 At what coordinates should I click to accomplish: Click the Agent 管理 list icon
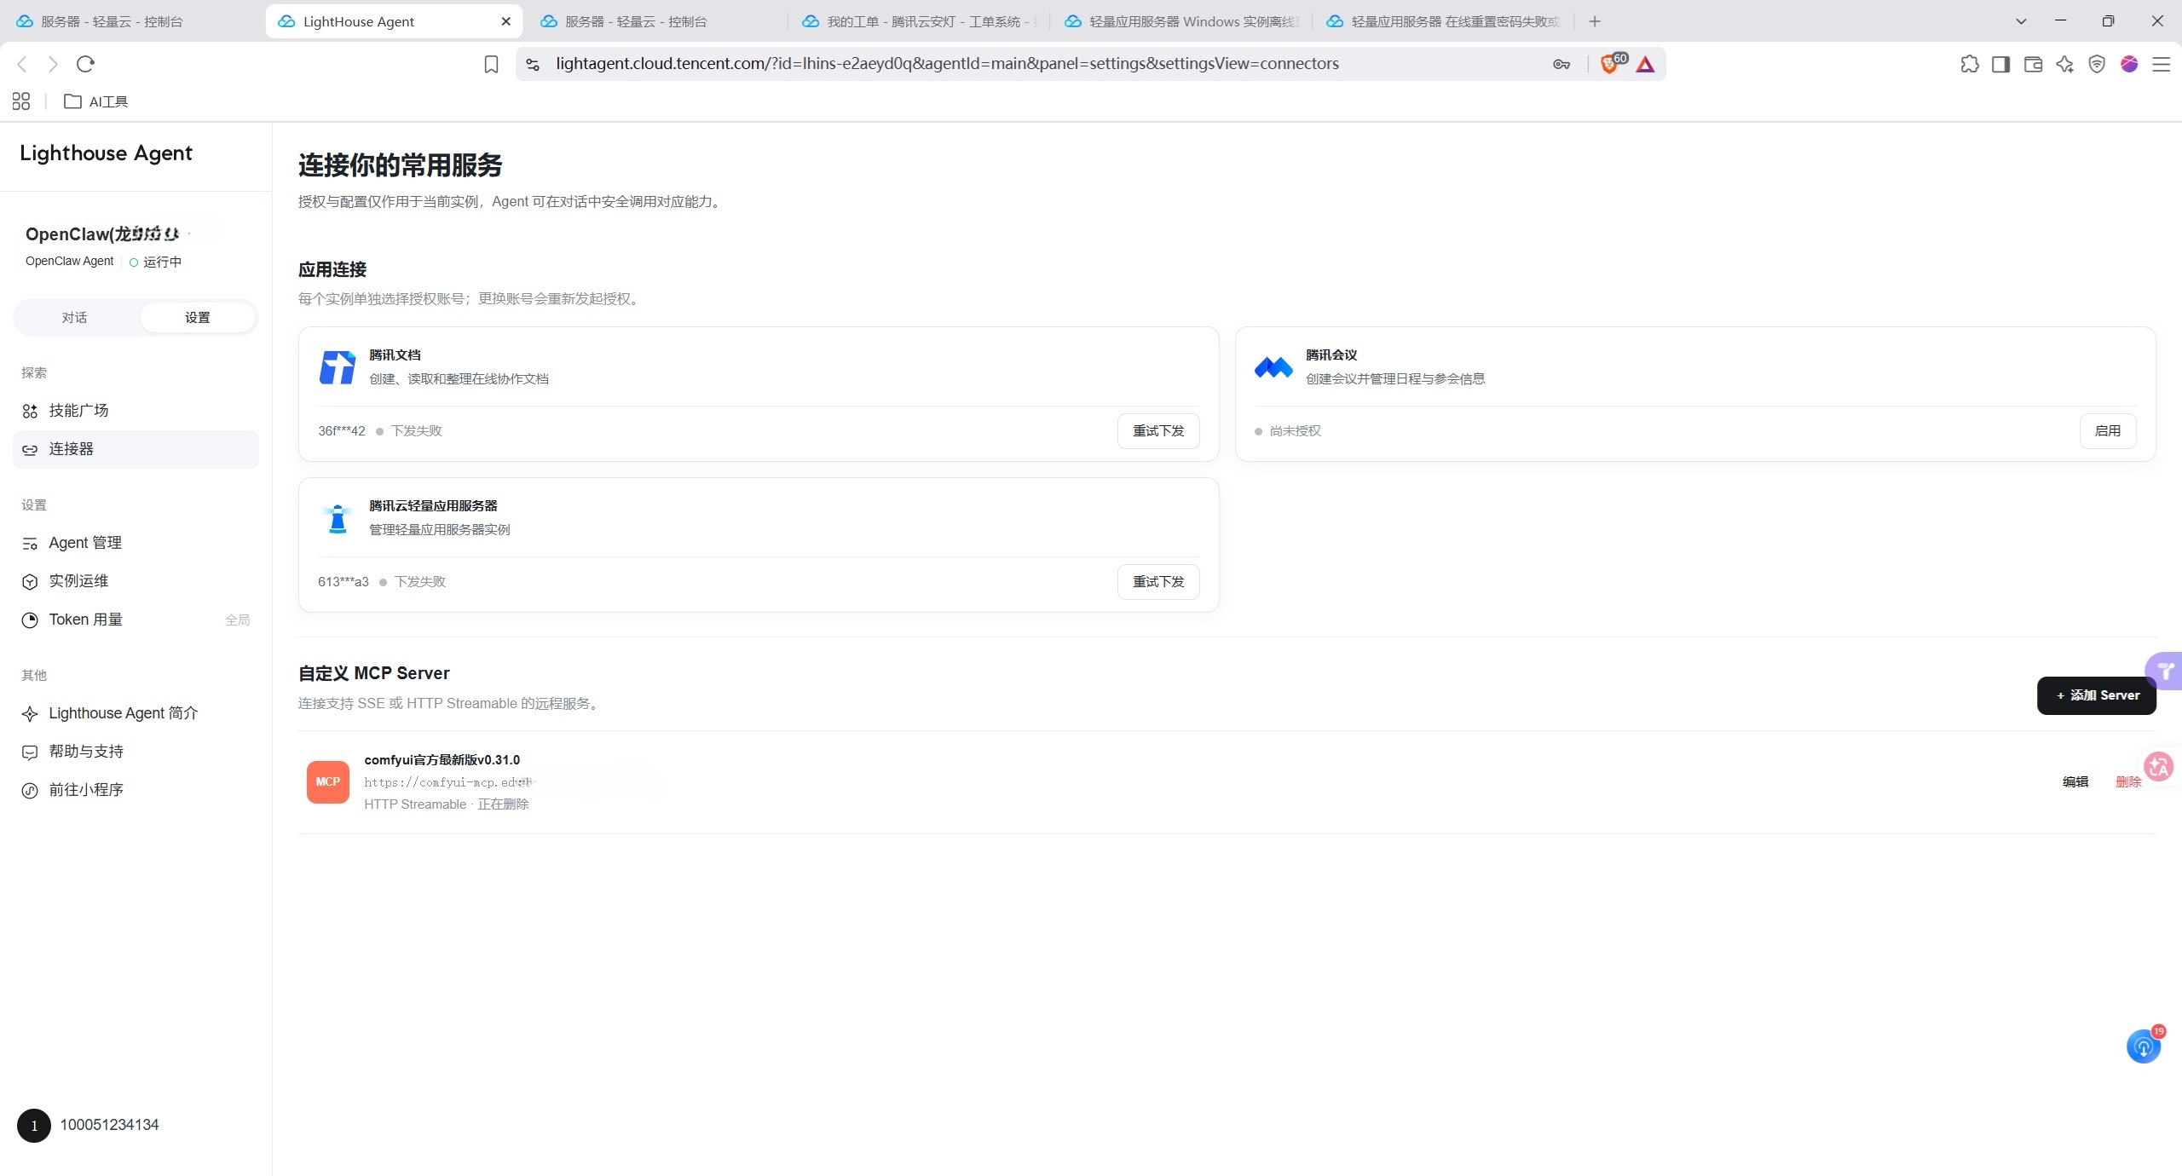[x=30, y=544]
